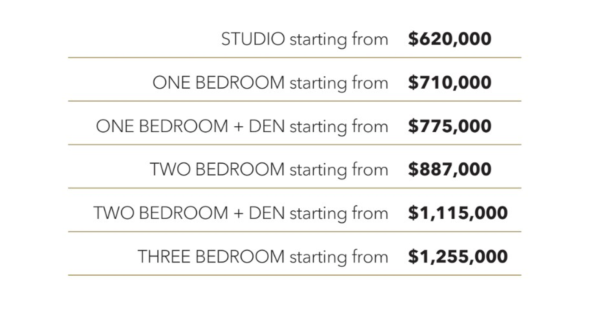This screenshot has width=589, height=312.
Task: Select the $1,255,000 price
Action: [x=458, y=256]
